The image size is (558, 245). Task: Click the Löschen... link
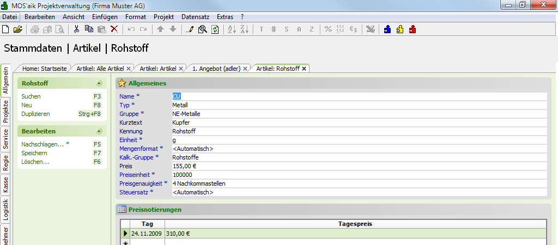point(35,162)
